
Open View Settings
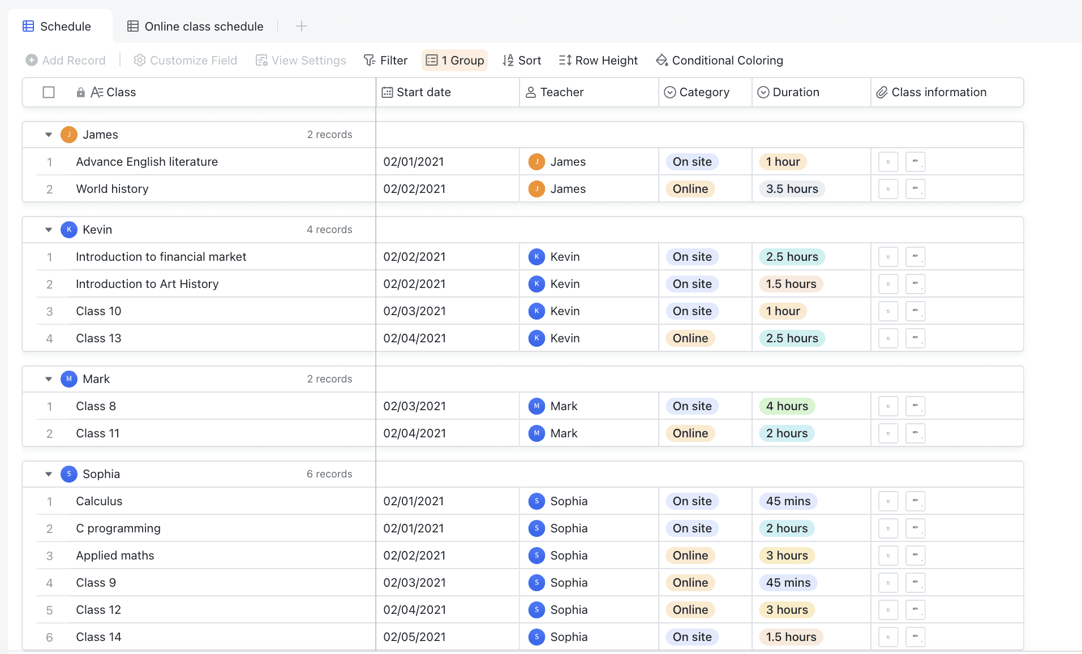(300, 60)
